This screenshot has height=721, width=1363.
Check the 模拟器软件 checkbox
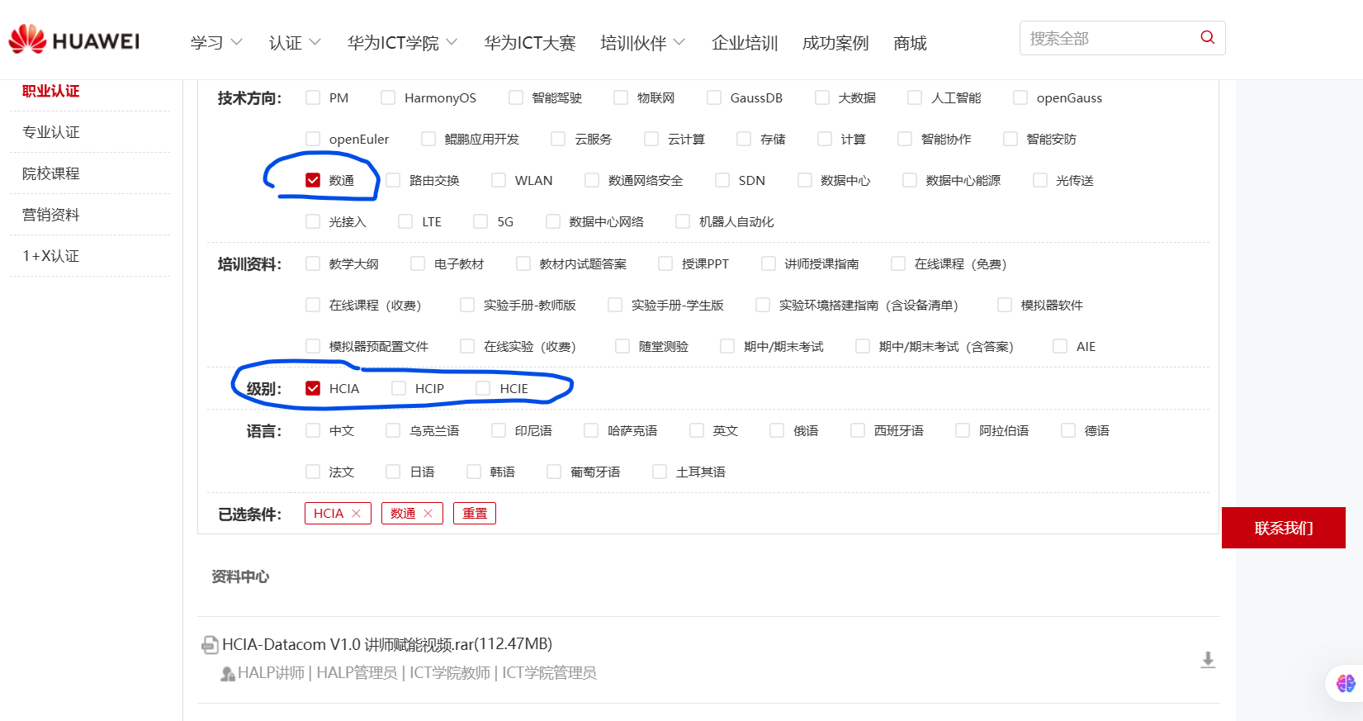click(x=1005, y=305)
